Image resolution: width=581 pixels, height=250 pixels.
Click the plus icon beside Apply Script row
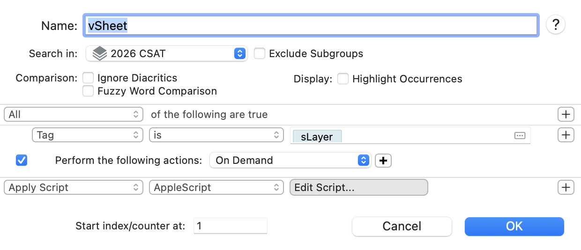pyautogui.click(x=566, y=187)
